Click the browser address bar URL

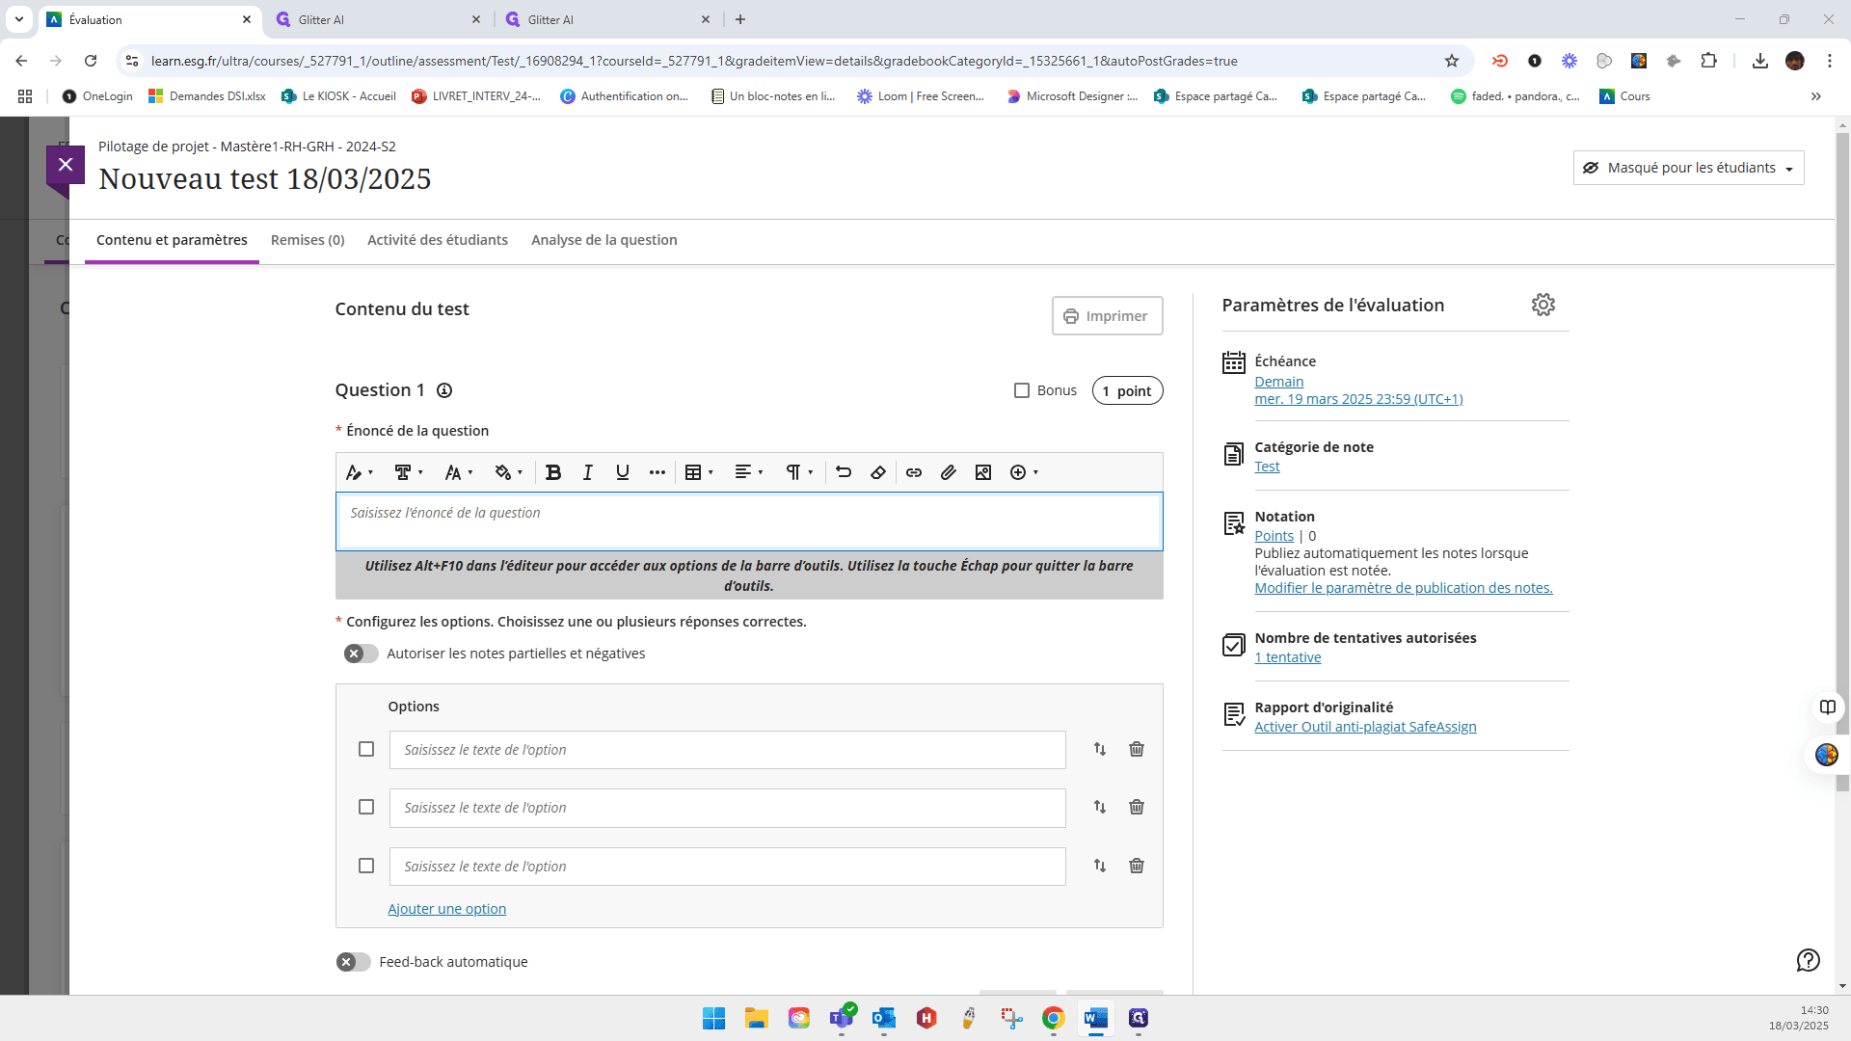coord(694,61)
